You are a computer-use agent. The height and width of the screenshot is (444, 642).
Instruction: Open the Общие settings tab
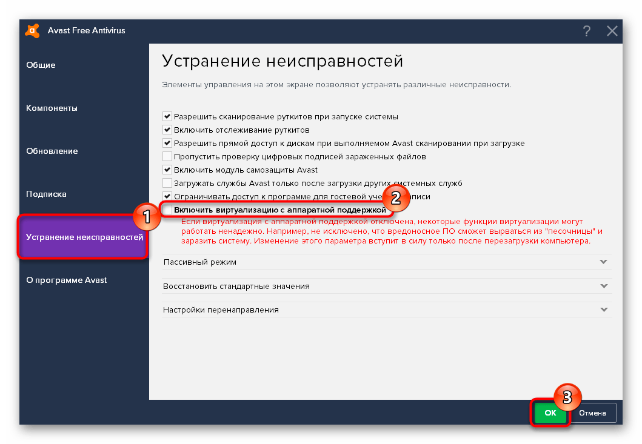tap(41, 65)
